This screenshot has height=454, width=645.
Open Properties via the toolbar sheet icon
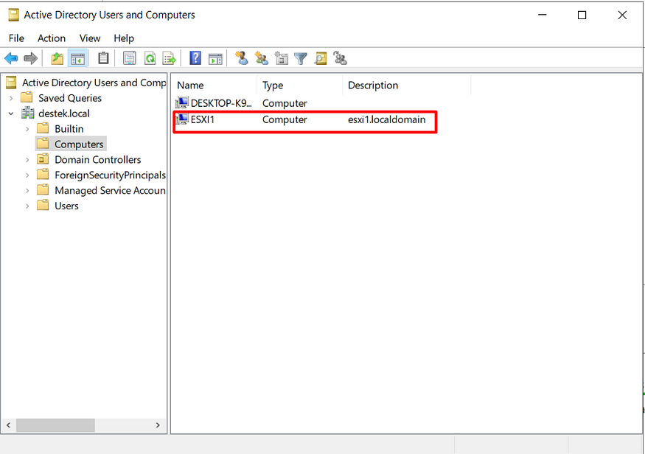tap(130, 58)
